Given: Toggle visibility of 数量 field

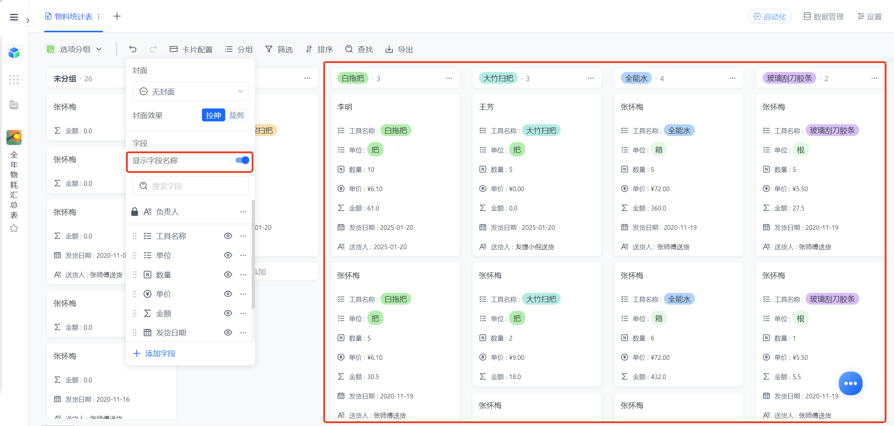Looking at the screenshot, I should [x=228, y=275].
